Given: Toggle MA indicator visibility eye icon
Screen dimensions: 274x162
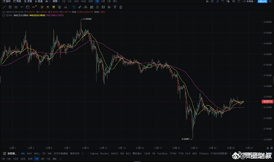Looking at the screenshot, I should pos(7,15).
